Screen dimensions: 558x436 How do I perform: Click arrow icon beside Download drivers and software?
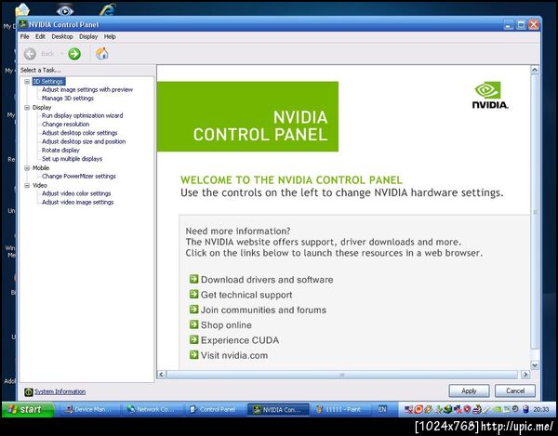pos(193,279)
